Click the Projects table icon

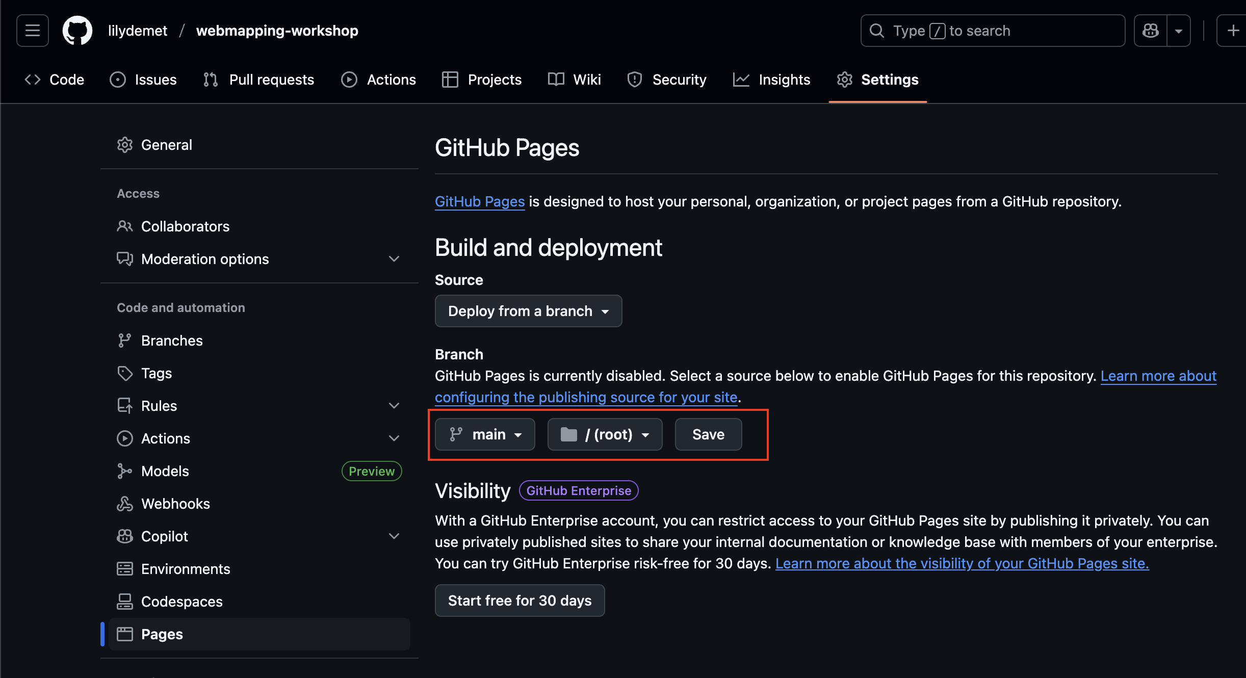[450, 80]
